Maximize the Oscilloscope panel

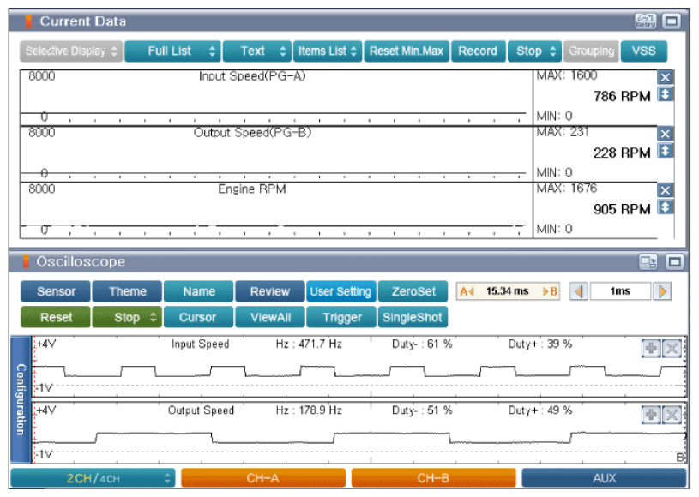[x=674, y=262]
